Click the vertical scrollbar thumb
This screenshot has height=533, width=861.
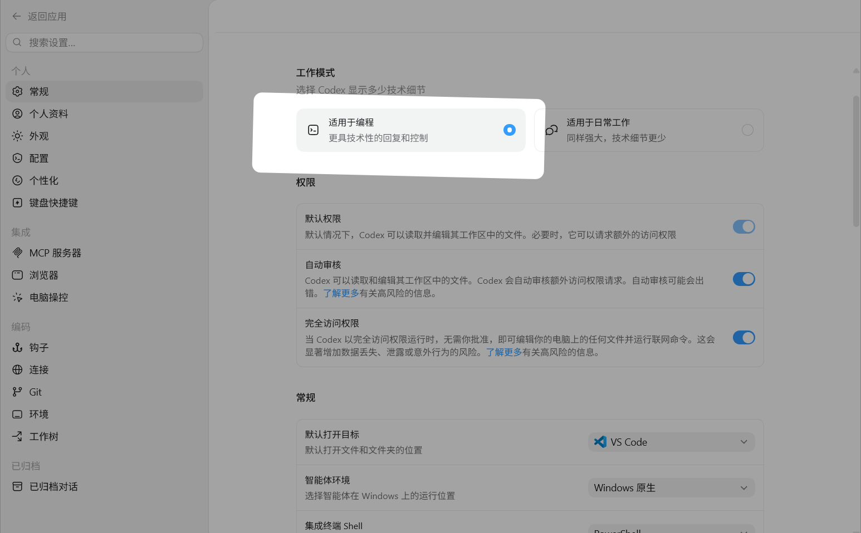(x=856, y=161)
